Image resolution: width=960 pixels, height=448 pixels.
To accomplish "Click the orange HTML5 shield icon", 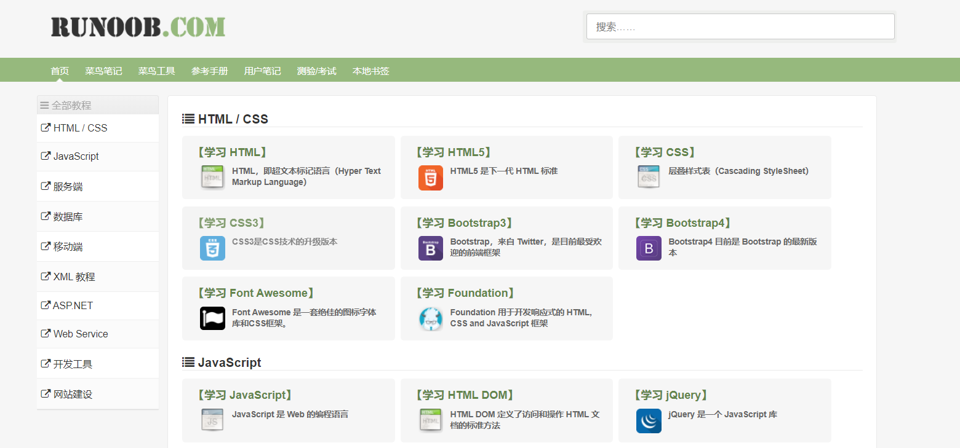I will coord(430,178).
